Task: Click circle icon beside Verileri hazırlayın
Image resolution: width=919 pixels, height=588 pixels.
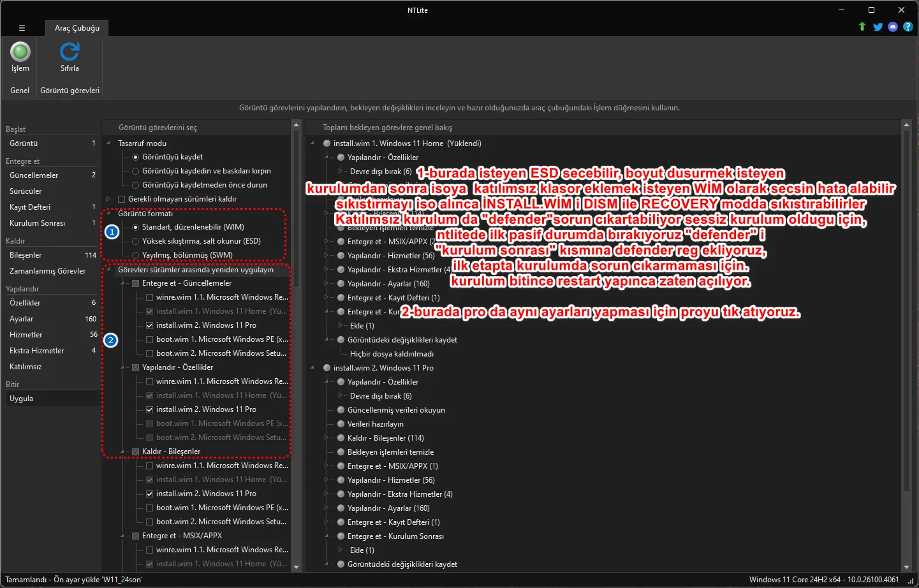Action: click(x=341, y=424)
